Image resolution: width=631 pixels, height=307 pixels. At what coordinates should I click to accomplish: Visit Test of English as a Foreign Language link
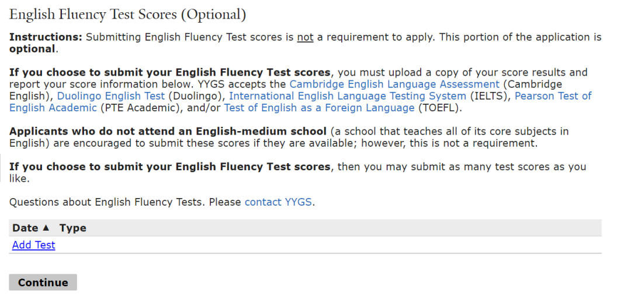(319, 108)
